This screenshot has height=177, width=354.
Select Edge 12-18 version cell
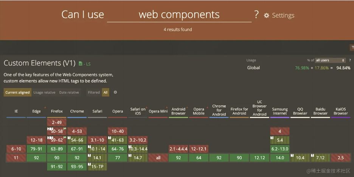(x=36, y=140)
